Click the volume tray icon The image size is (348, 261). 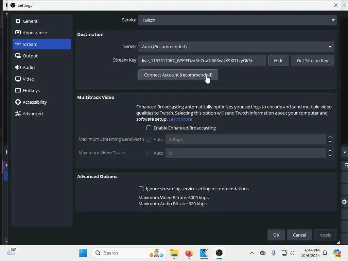click(x=292, y=253)
